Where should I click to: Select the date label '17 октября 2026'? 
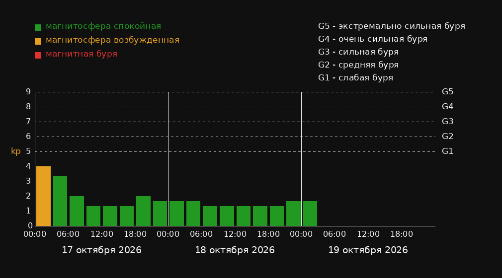pyautogui.click(x=101, y=250)
